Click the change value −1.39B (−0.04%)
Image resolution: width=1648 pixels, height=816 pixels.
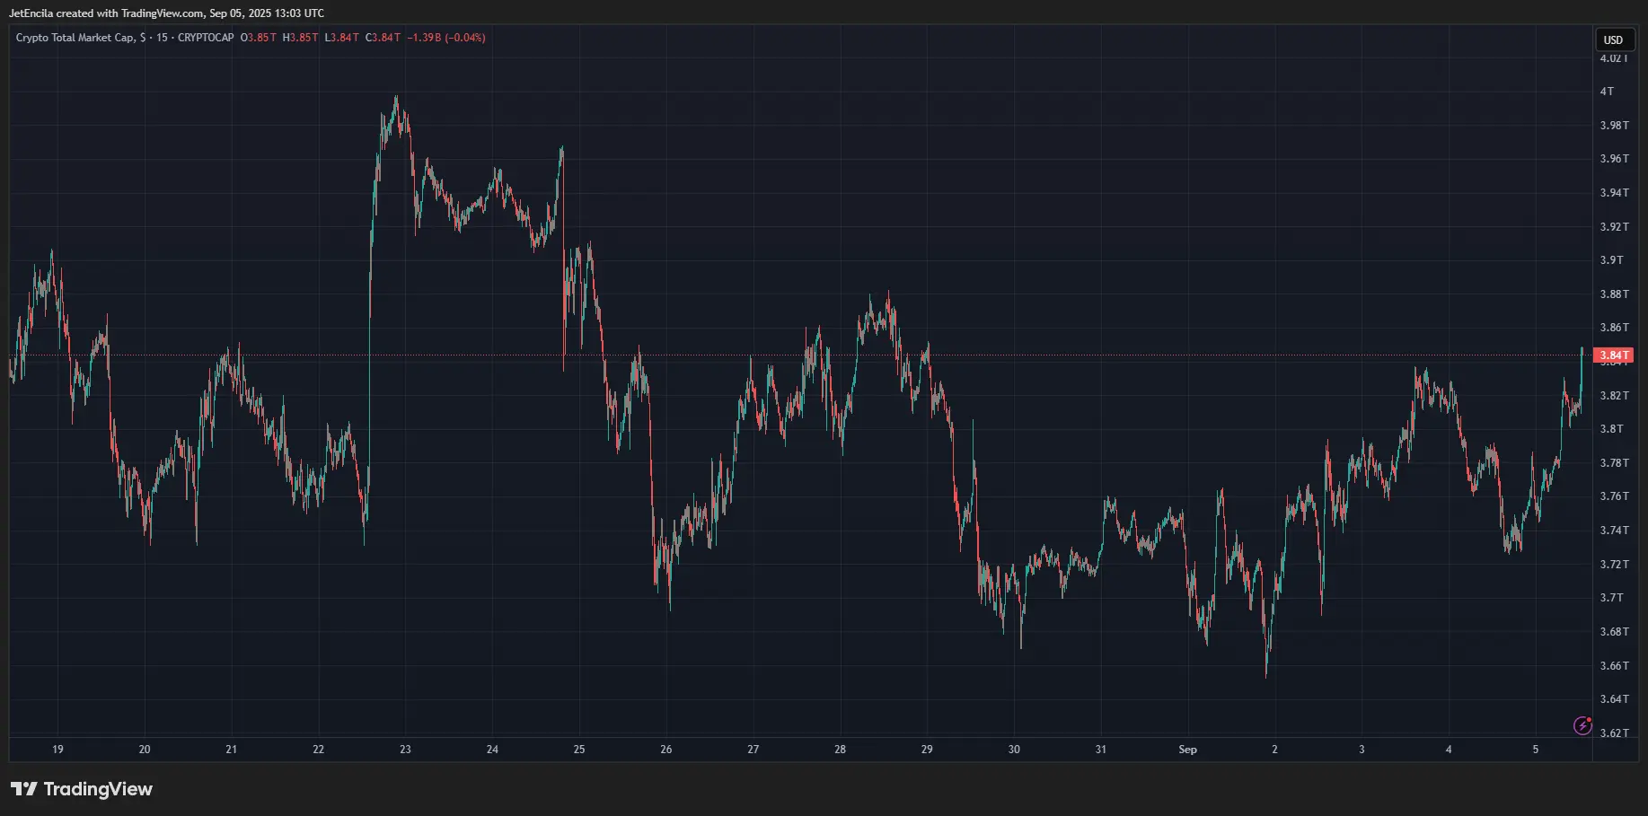[x=446, y=38]
